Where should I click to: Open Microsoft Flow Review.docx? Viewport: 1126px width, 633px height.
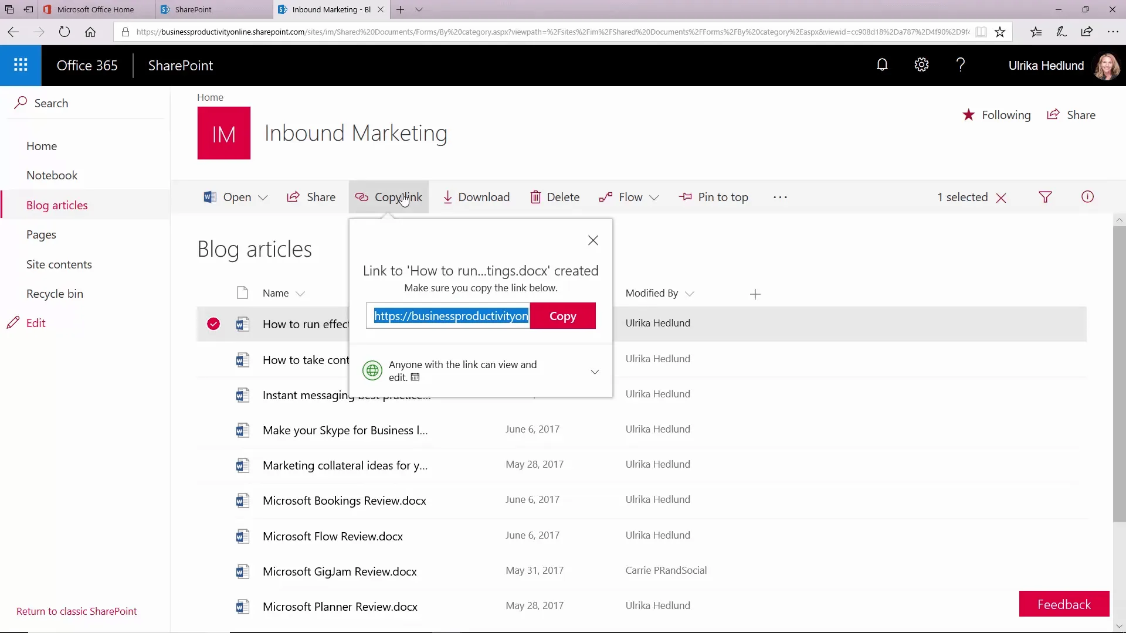click(333, 536)
